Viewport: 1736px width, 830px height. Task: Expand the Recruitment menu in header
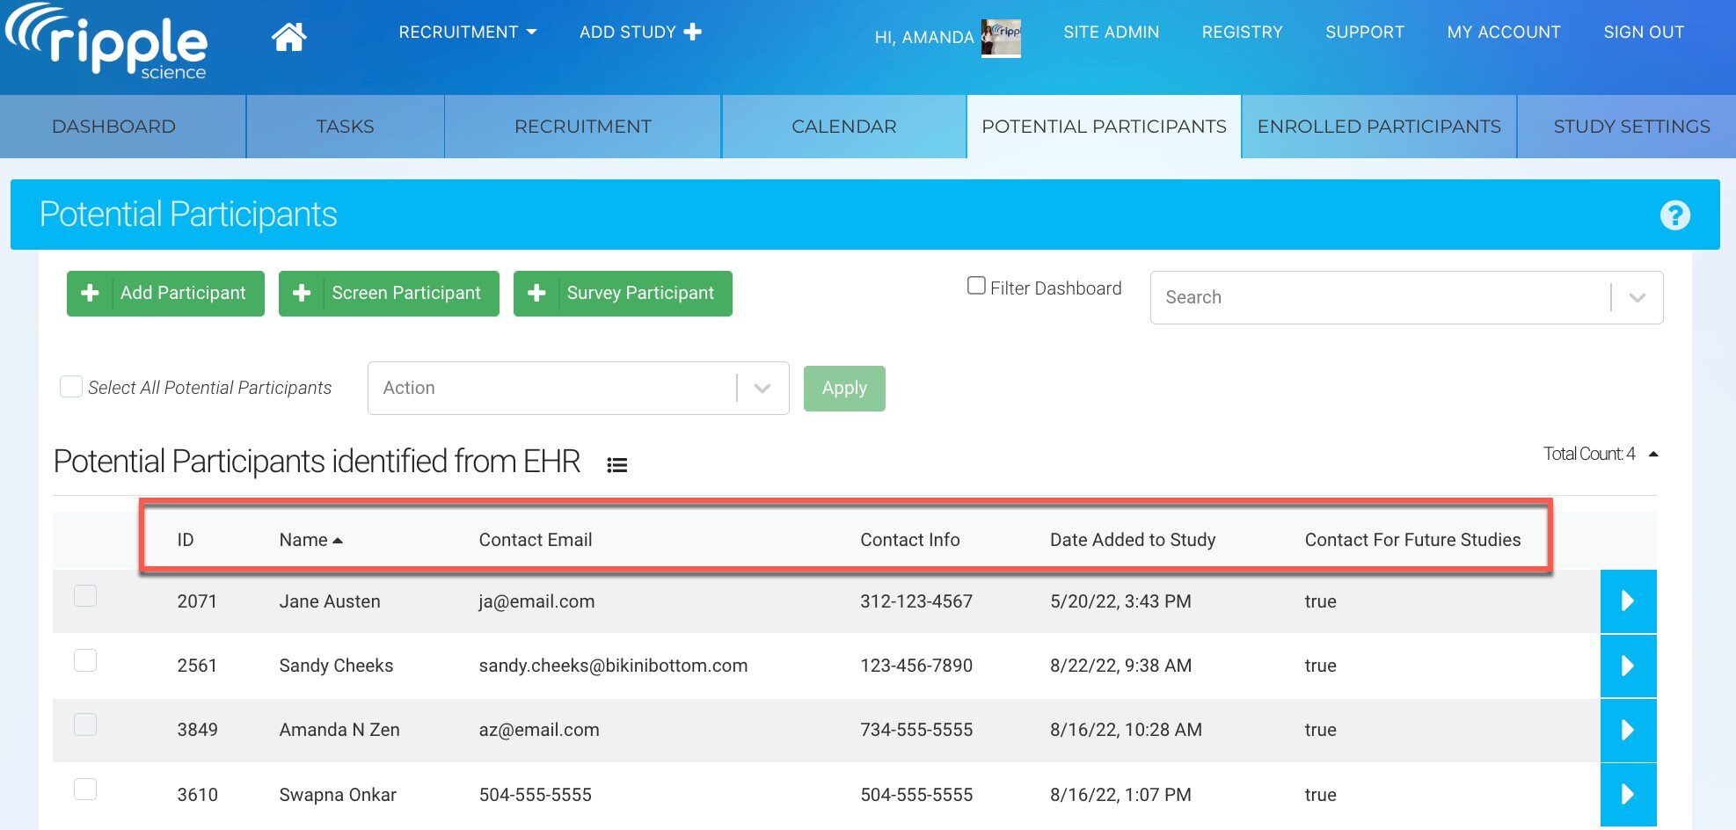(467, 33)
